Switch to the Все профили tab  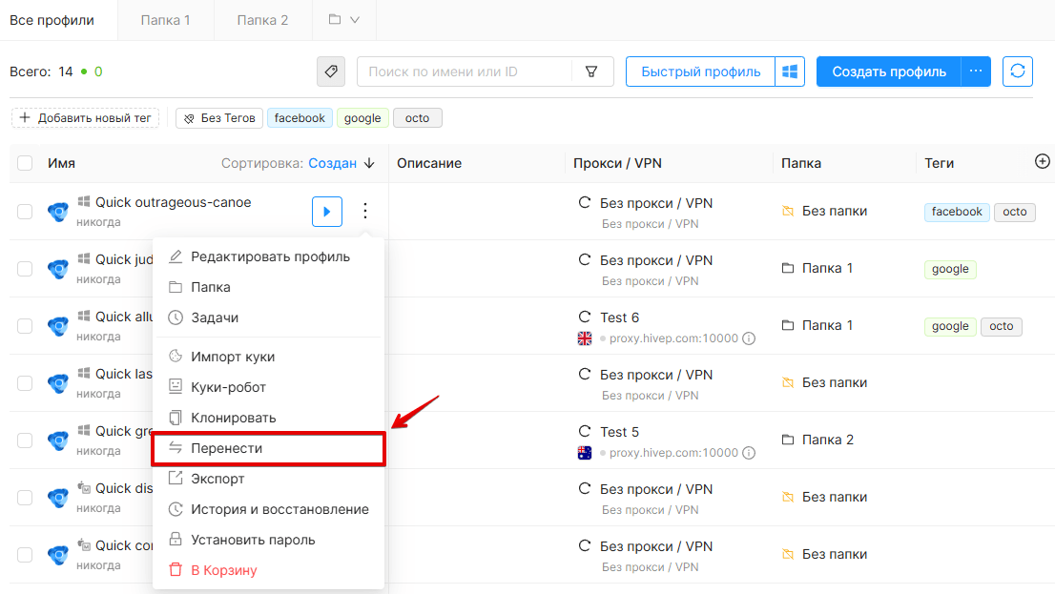(52, 20)
